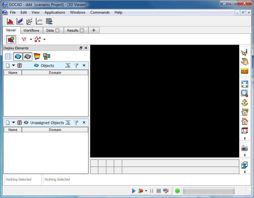This screenshot has width=254, height=198.
Task: Add a new tab with plus button
Action: pos(94,30)
